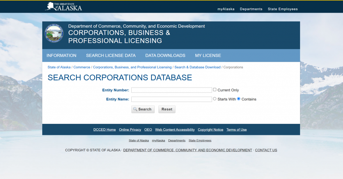Click the Reset button

(x=167, y=109)
